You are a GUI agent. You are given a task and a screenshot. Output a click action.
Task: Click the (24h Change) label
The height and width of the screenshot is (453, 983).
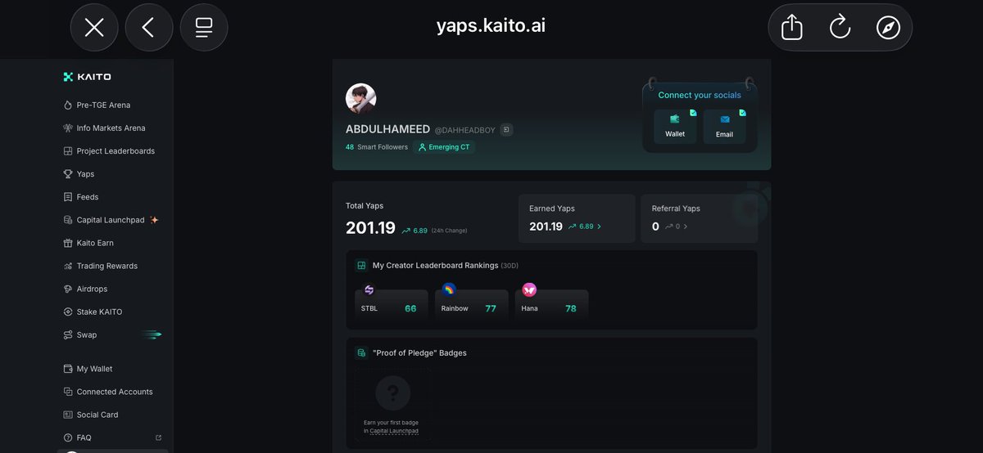tap(449, 231)
